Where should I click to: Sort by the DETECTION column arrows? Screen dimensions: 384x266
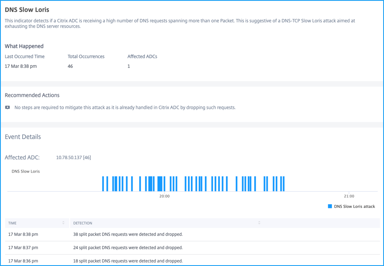point(259,223)
